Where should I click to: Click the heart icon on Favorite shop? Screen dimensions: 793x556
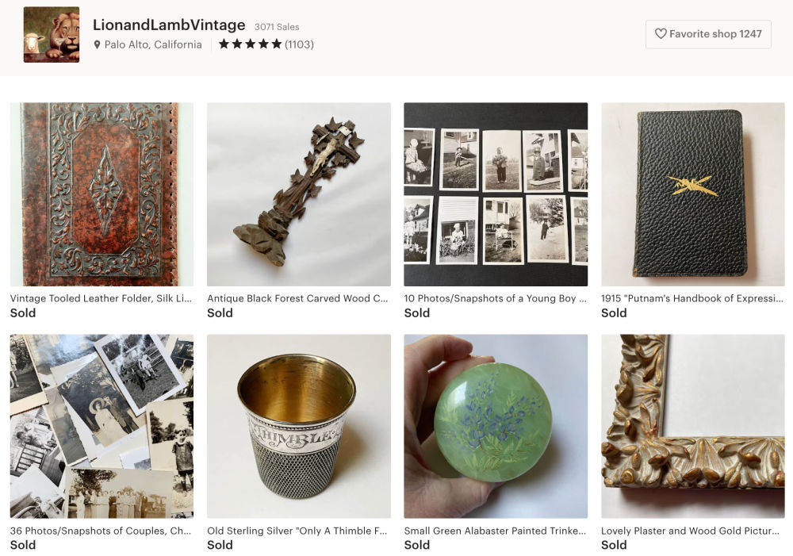tap(660, 34)
